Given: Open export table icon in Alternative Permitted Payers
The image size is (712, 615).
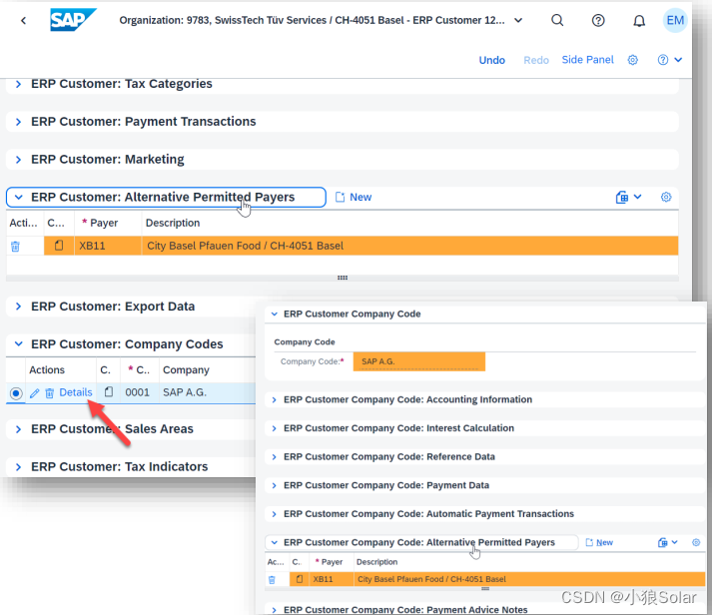Looking at the screenshot, I should click(622, 198).
